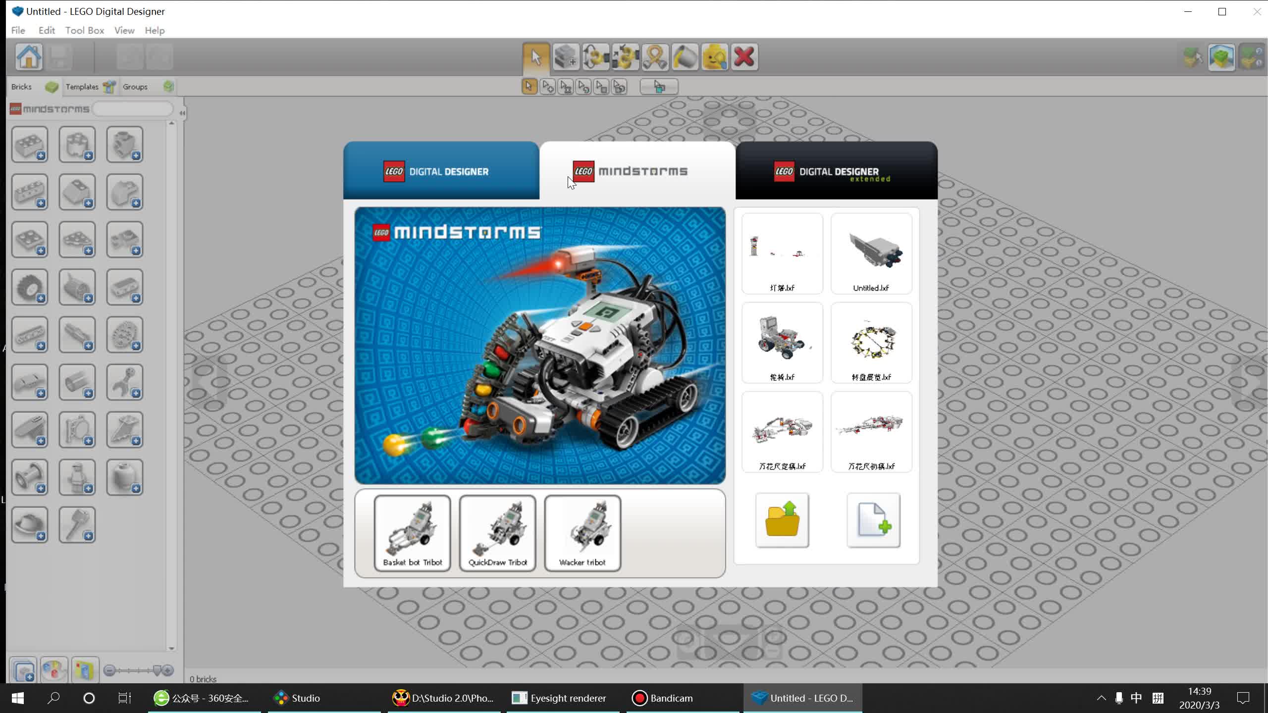
Task: Click the filter bricks by boxes icon
Action: click(x=85, y=670)
